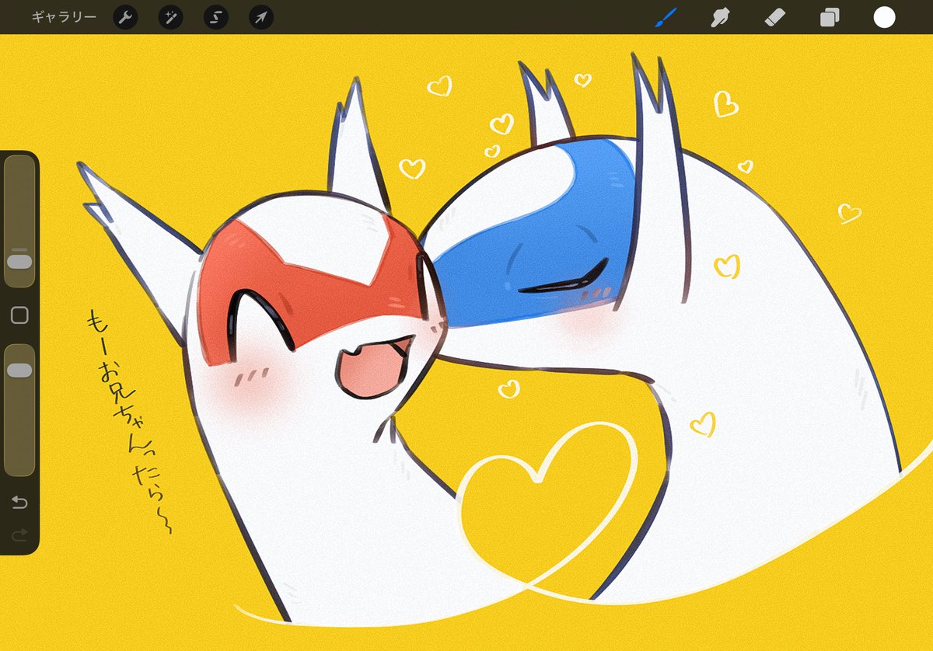Open the Actions wrench menu

tap(125, 17)
